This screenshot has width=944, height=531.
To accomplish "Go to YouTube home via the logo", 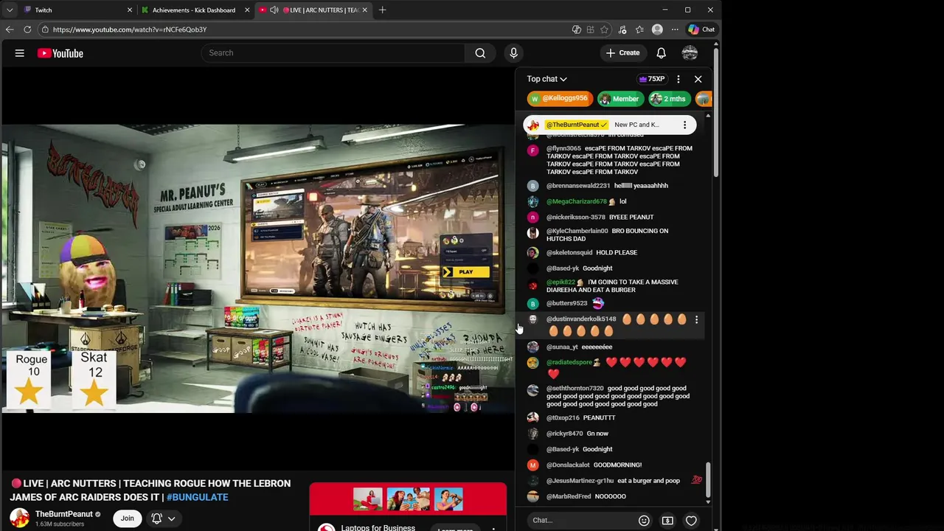I will [60, 53].
